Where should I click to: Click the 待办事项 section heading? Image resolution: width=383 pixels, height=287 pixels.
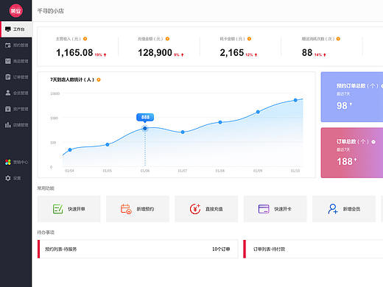click(x=46, y=233)
